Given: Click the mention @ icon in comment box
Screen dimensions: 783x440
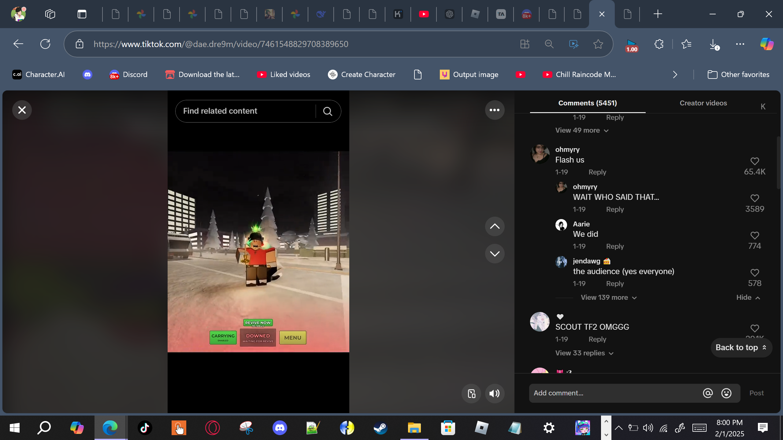Looking at the screenshot, I should tap(707, 393).
